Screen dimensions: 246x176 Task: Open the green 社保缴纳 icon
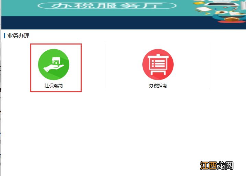tap(54, 64)
